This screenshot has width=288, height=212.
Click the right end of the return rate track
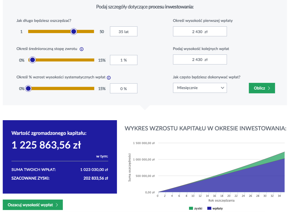pyautogui.click(x=93, y=60)
